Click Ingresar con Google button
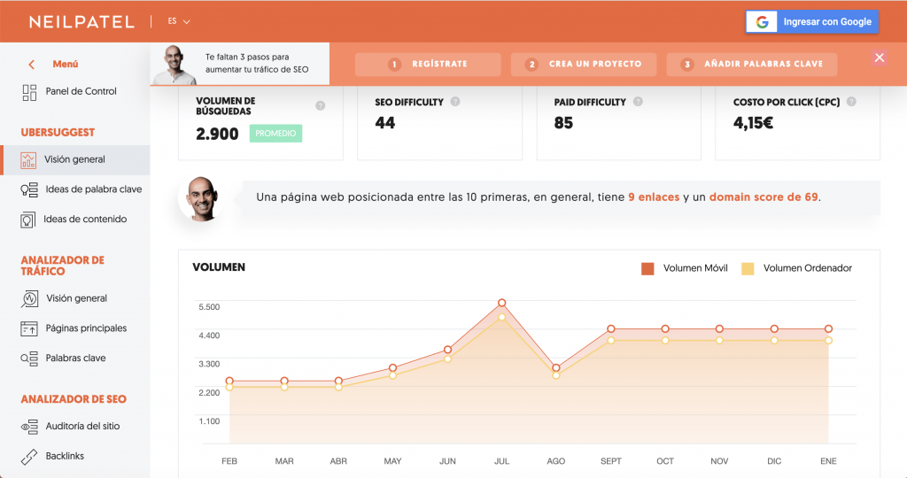This screenshot has width=907, height=478. pos(811,22)
